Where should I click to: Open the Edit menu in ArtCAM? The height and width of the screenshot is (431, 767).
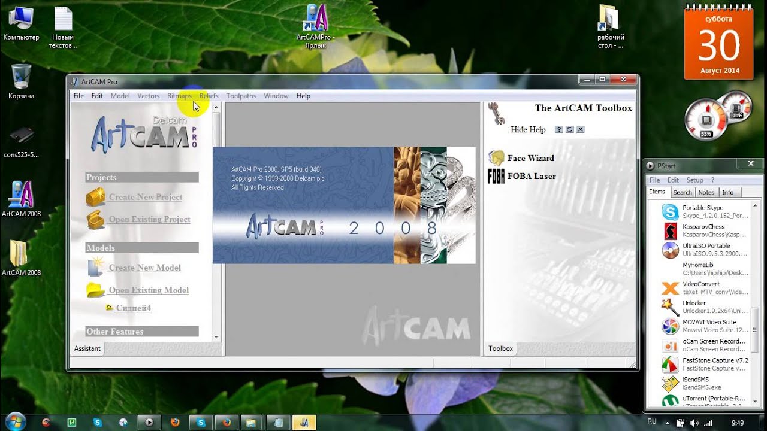pos(97,96)
